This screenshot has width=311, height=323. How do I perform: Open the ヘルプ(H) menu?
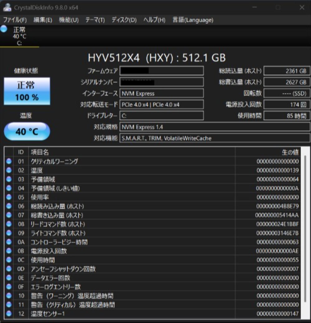click(x=154, y=20)
